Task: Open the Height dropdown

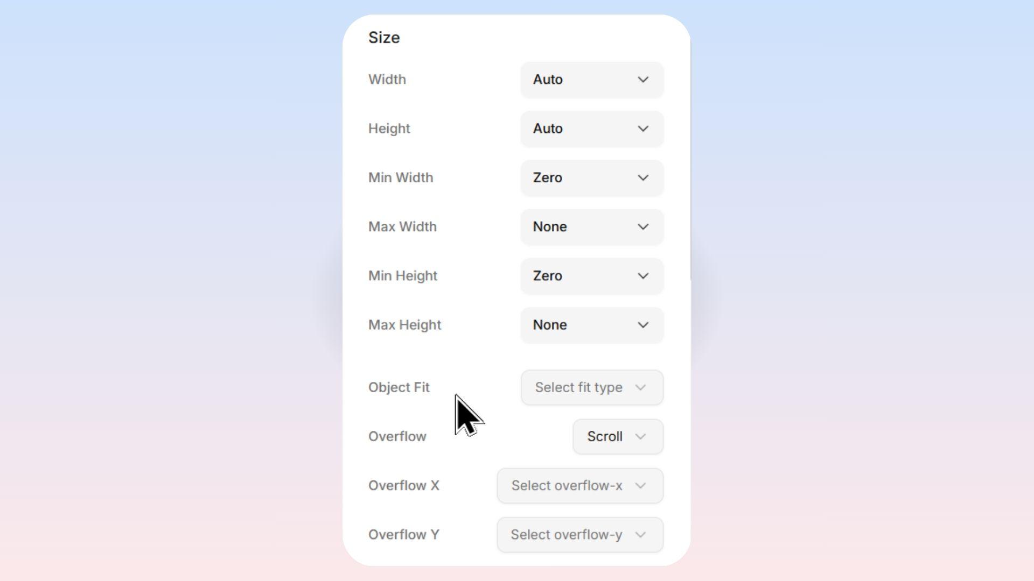Action: click(591, 129)
